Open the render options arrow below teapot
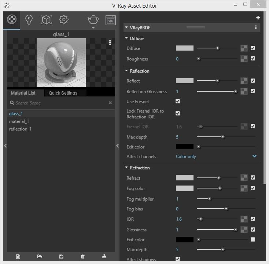Viewport: 269px width, 264px height. point(93,28)
